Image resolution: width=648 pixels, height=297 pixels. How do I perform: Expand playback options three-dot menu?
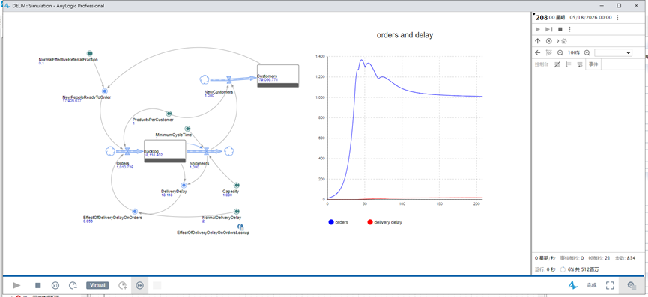(x=570, y=29)
